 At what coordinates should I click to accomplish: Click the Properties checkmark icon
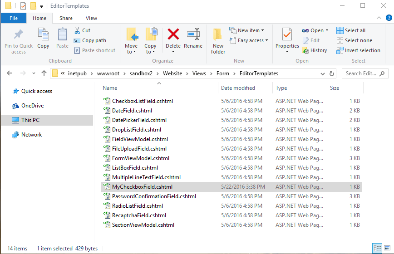pos(287,34)
